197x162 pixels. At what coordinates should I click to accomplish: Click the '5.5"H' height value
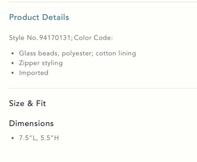[x=50, y=138]
